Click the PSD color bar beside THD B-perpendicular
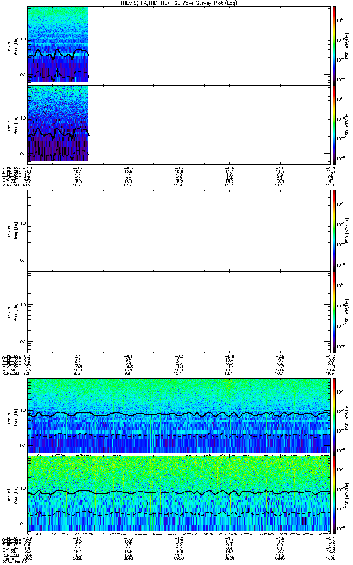Viewport: 353px width, 565px height. coord(334,230)
